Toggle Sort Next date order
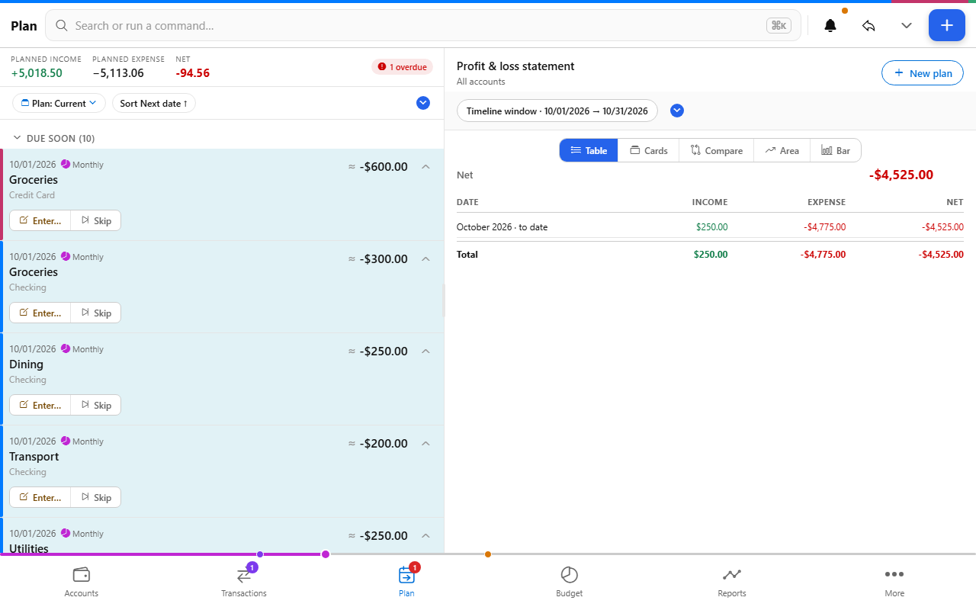 (x=154, y=103)
